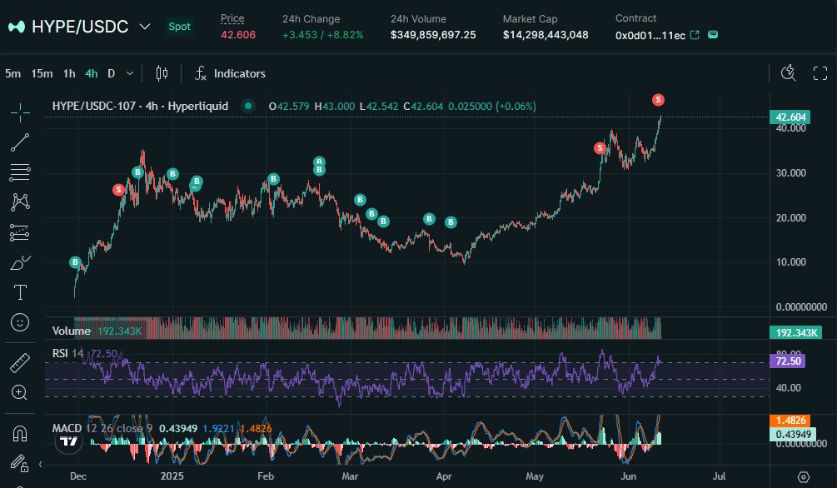The width and height of the screenshot is (837, 488).
Task: Switch to the 15m timeframe
Action: coord(42,73)
